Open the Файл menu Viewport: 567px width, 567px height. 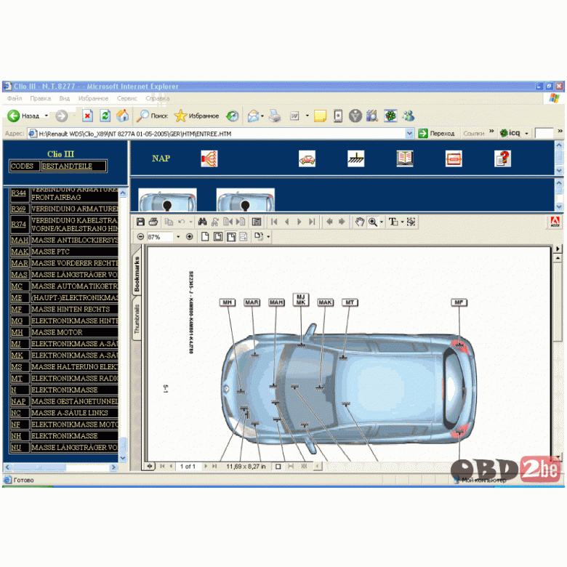[x=15, y=98]
